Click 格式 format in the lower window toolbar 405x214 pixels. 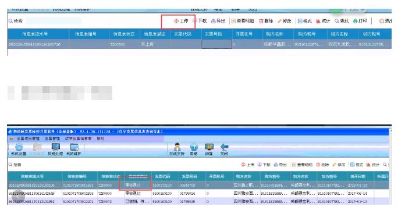[357, 165]
